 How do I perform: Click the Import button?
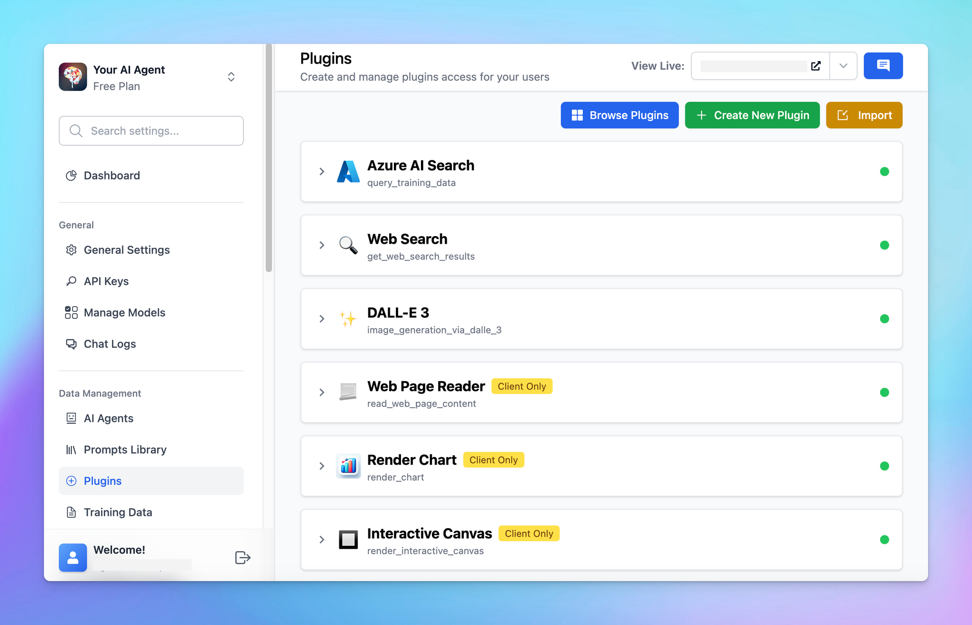(x=864, y=115)
